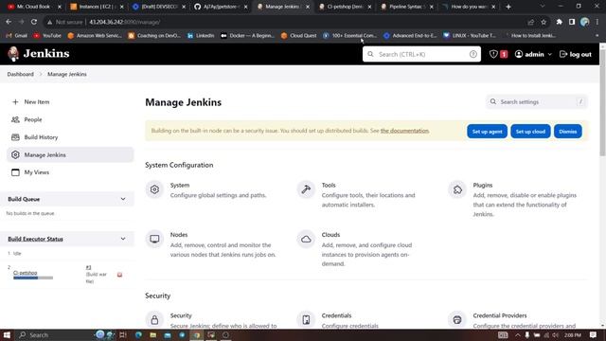Click the Windows taskbar Search box
606x341 pixels.
point(54,334)
